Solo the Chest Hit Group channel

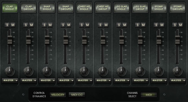[100, 25]
